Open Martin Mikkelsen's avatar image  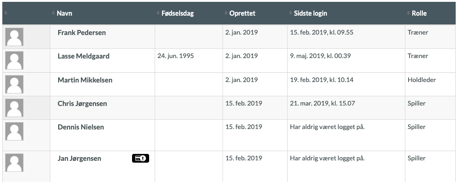pos(14,84)
